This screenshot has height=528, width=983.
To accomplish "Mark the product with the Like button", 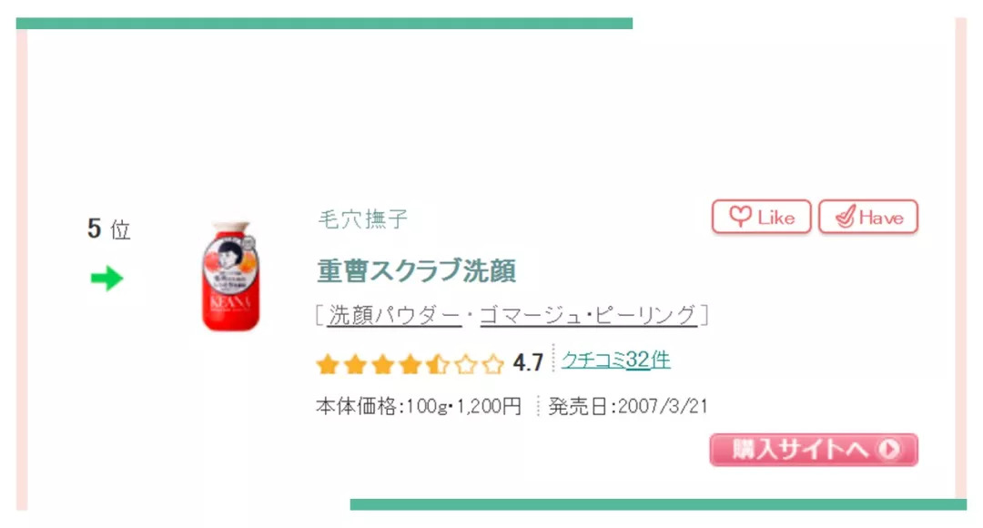I will [x=761, y=217].
